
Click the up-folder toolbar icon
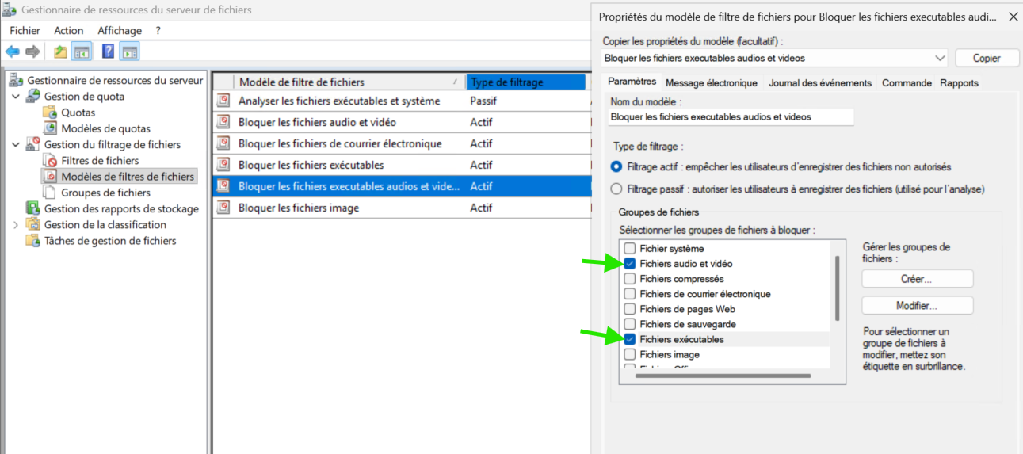pyautogui.click(x=60, y=52)
